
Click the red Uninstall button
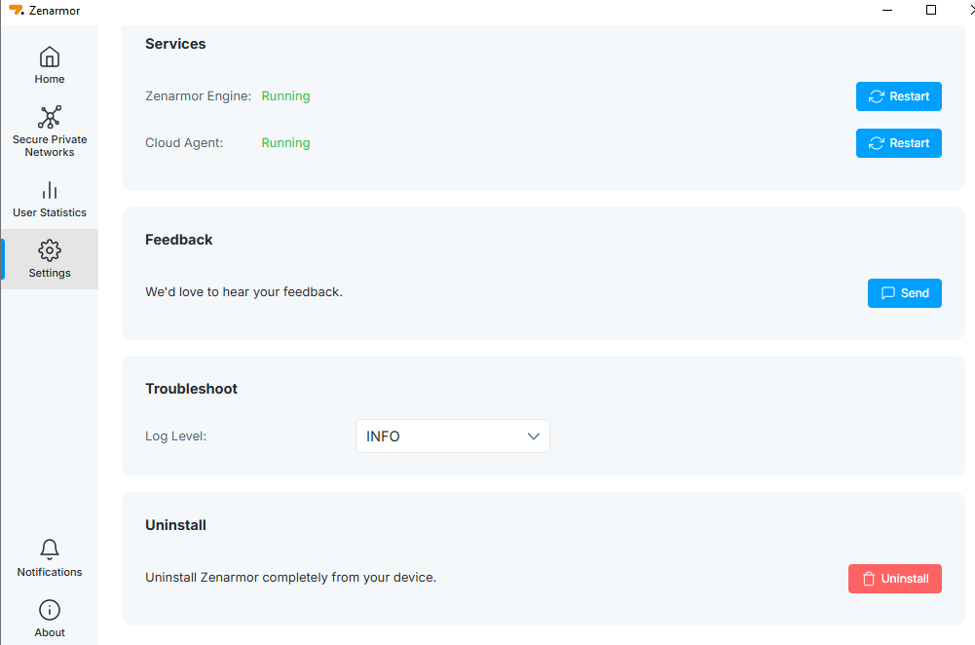click(895, 579)
